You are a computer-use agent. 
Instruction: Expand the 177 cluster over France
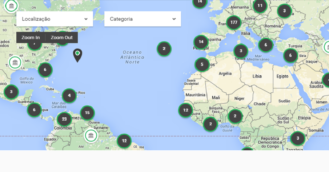click(x=234, y=22)
